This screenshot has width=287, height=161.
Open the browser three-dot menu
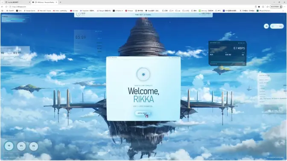tap(285, 7)
